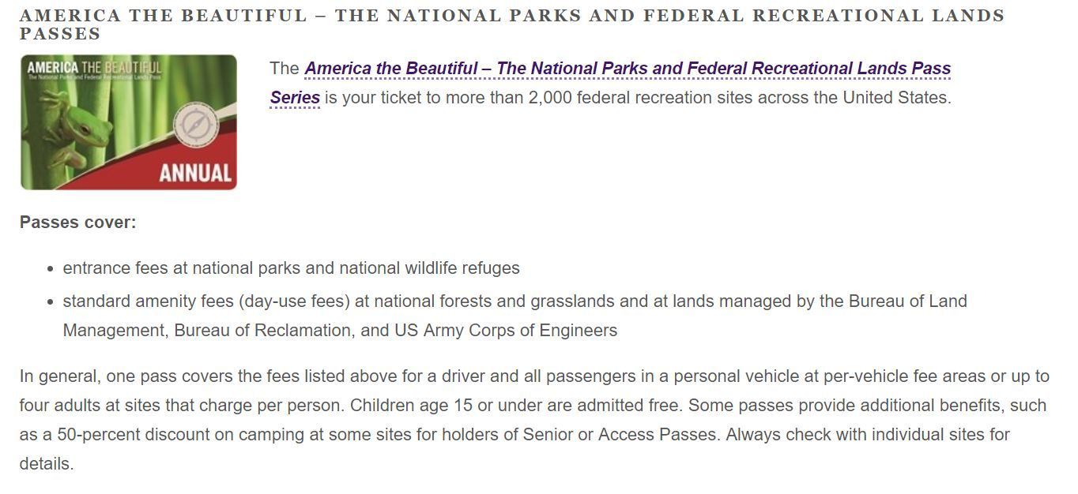Click the "Series" link text on second line
The height and width of the screenshot is (494, 1078).
[x=295, y=98]
